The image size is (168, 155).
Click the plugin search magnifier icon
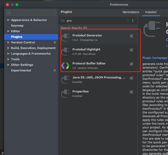63,21
